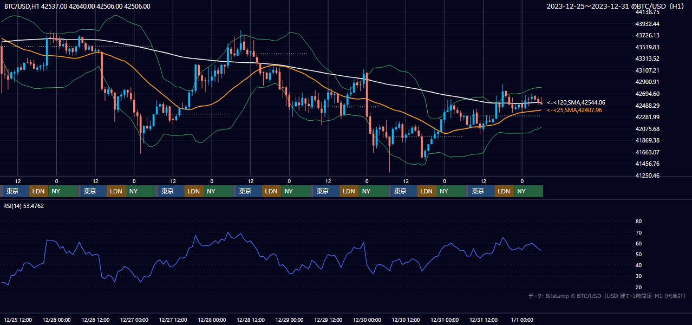This screenshot has height=325, width=692.
Task: Click price axis label 42694.60
Action: [647, 94]
